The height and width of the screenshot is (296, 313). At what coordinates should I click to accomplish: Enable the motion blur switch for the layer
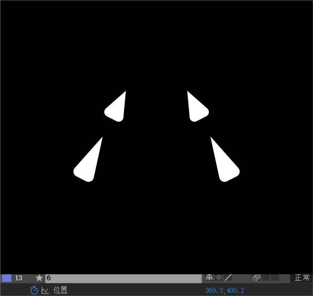click(x=256, y=278)
